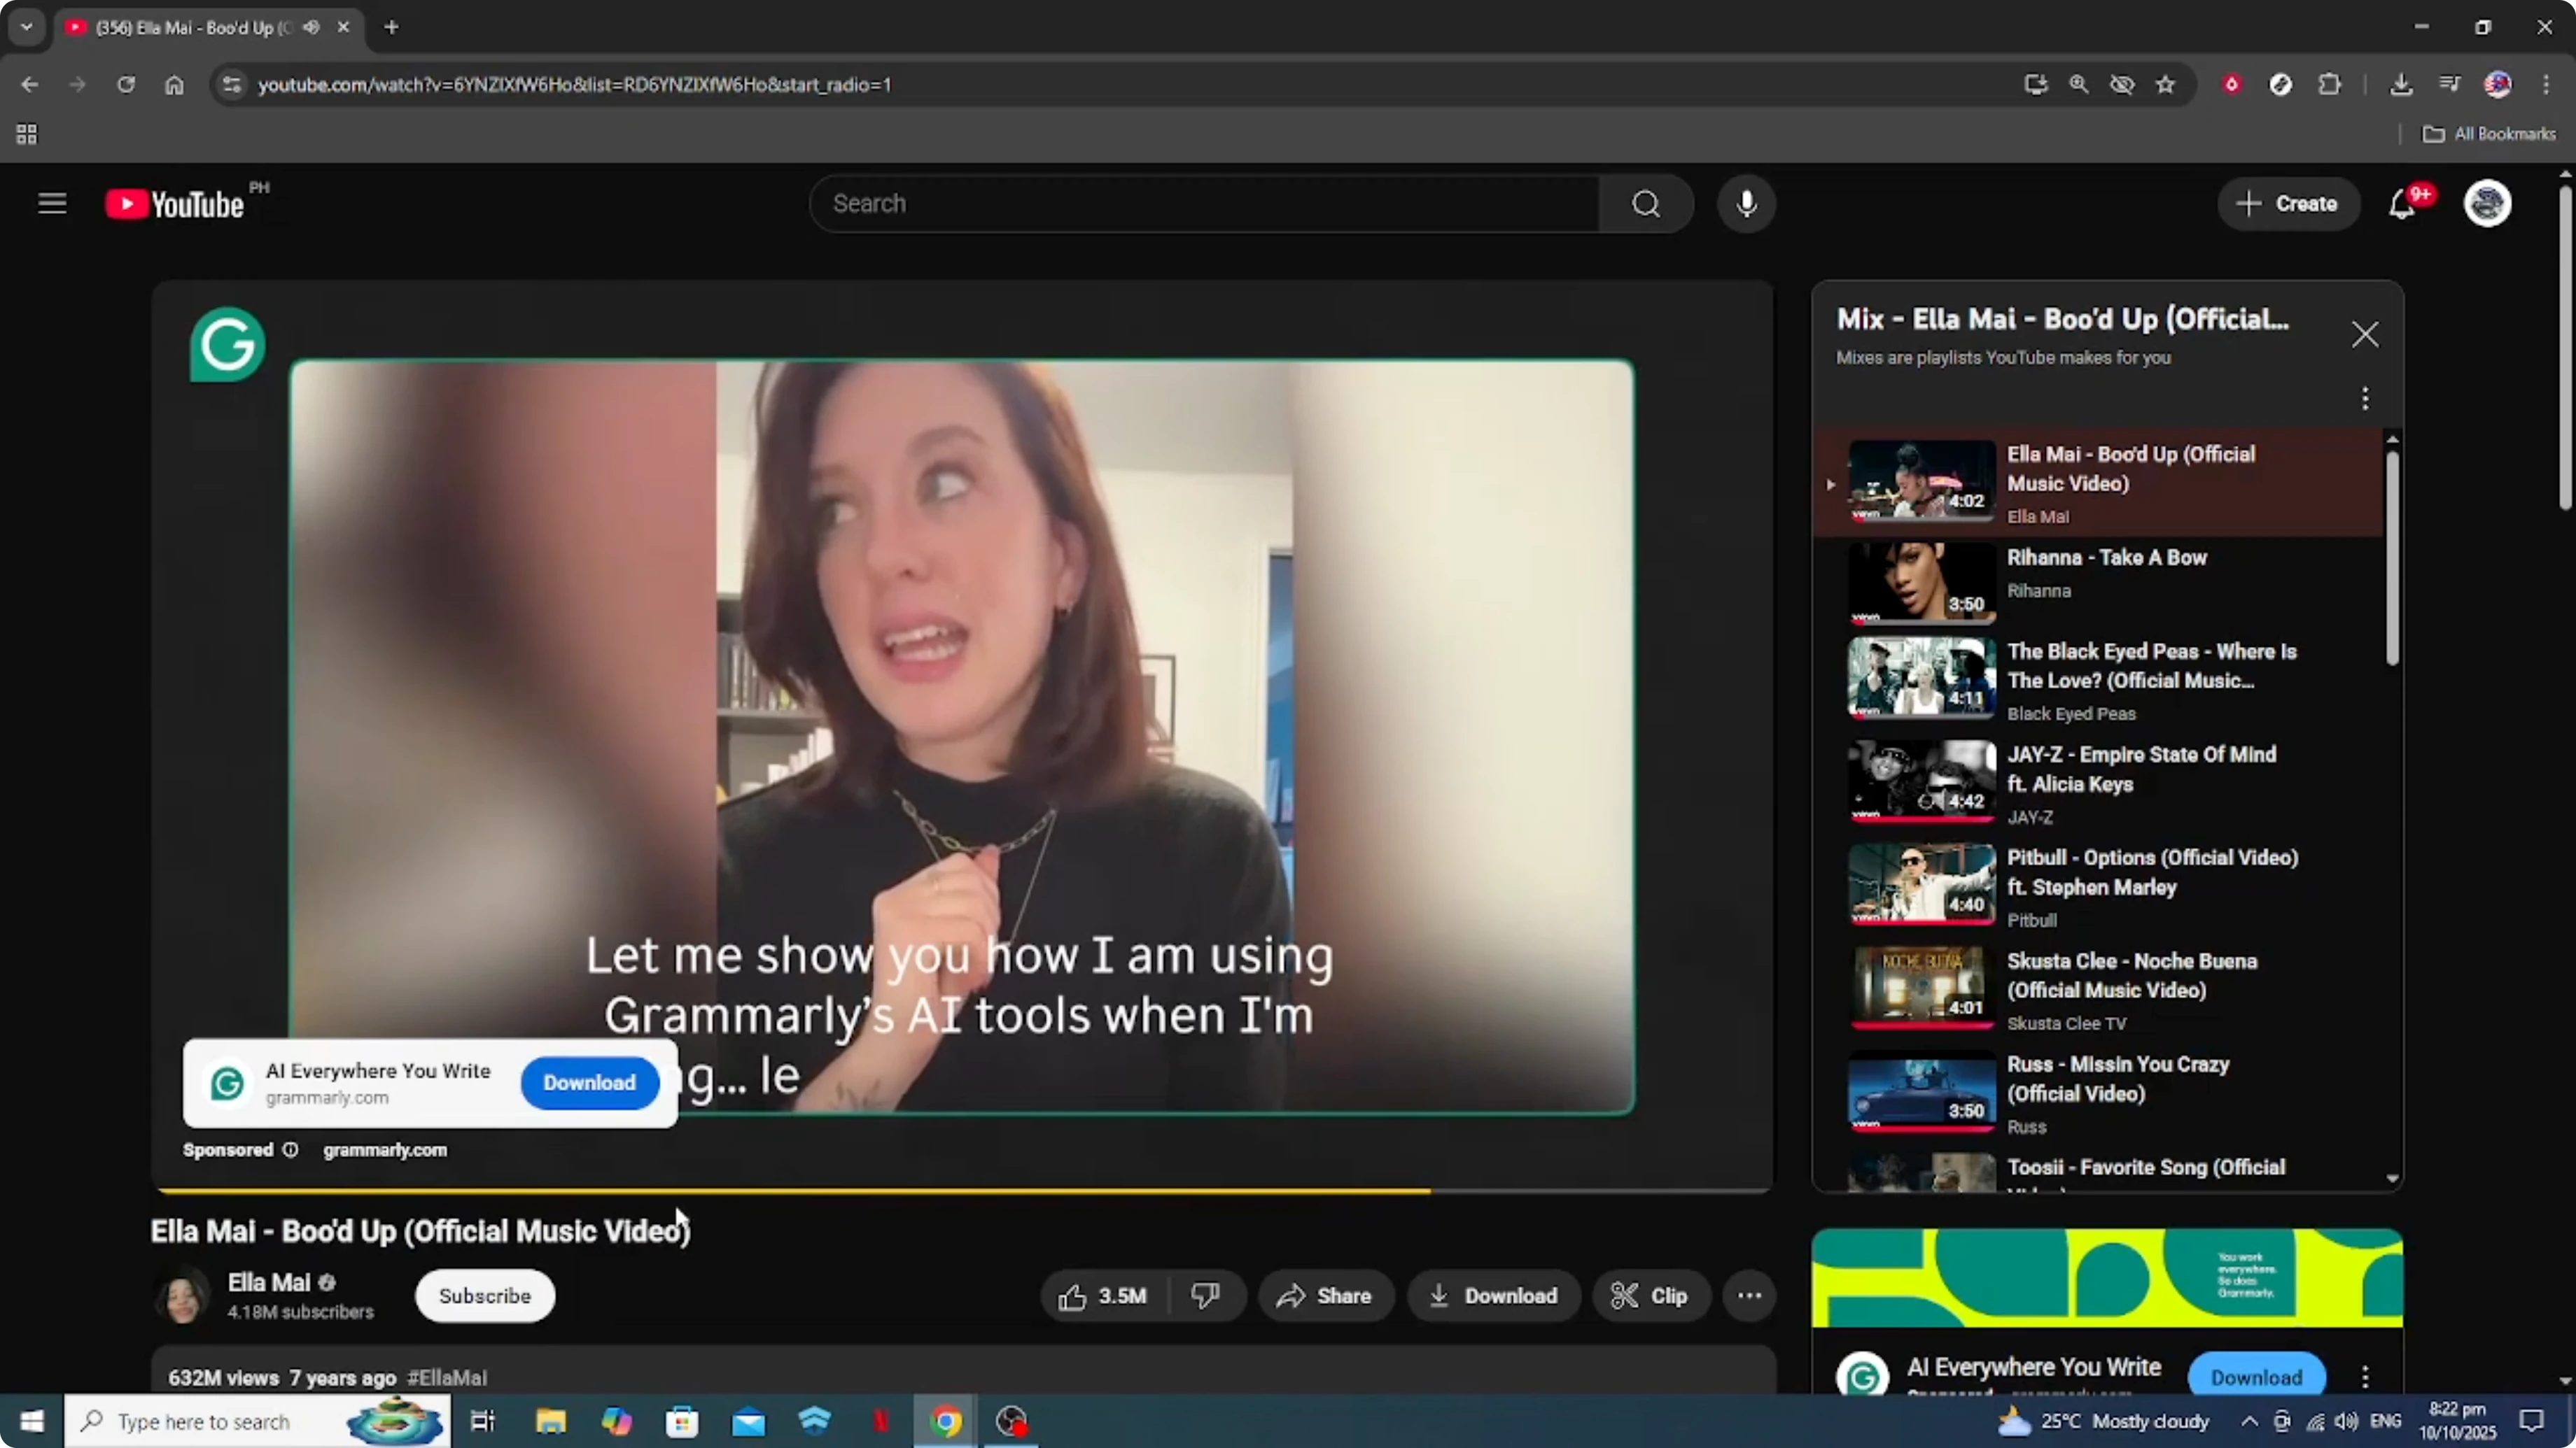The height and width of the screenshot is (1448, 2576).
Task: Like the video with the thumbs up
Action: pos(1072,1295)
